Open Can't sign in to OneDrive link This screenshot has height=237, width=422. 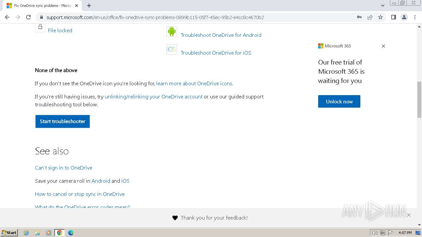[x=64, y=168]
